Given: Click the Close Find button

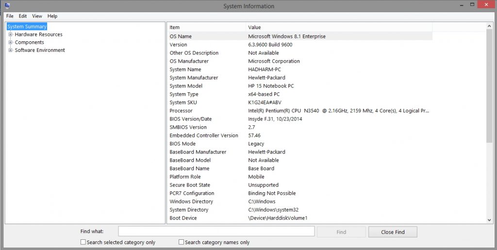Looking at the screenshot, I should [x=393, y=232].
